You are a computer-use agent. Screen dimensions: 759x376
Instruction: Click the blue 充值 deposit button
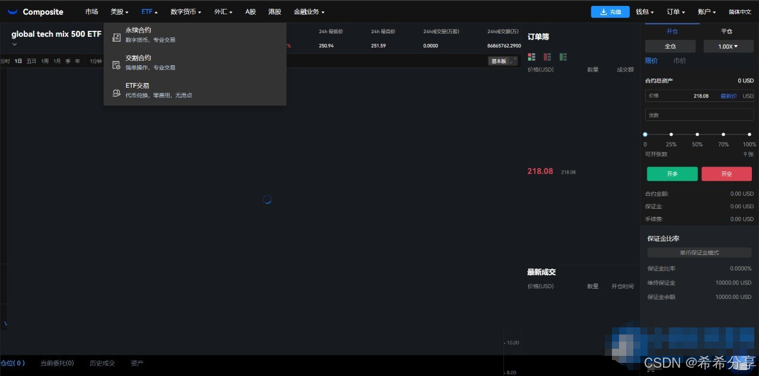pos(610,12)
